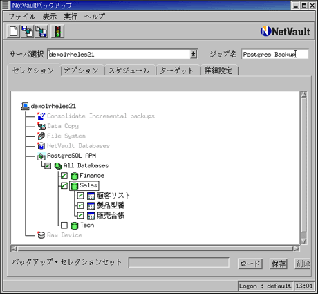
Task: Click the demo1rheles21 computer icon in tree
Action: click(25, 106)
